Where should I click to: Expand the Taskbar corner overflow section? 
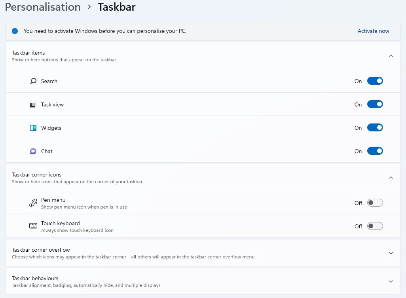pos(391,253)
